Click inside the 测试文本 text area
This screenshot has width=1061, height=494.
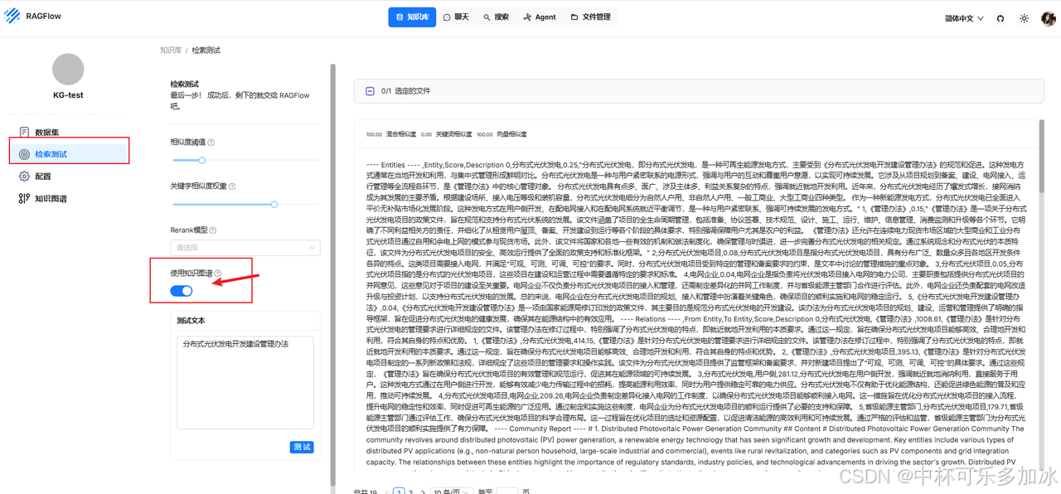click(245, 384)
